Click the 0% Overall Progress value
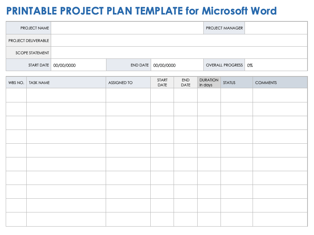This screenshot has width=314, height=235. (x=250, y=65)
